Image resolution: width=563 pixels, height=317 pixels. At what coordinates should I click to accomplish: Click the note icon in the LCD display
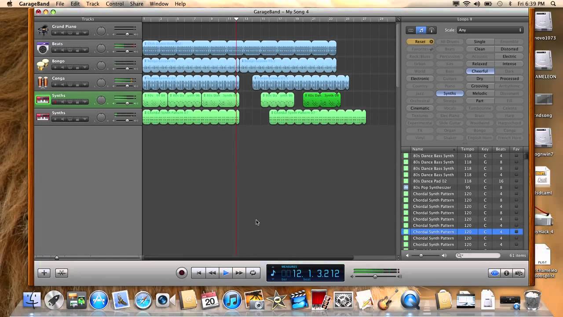click(273, 273)
